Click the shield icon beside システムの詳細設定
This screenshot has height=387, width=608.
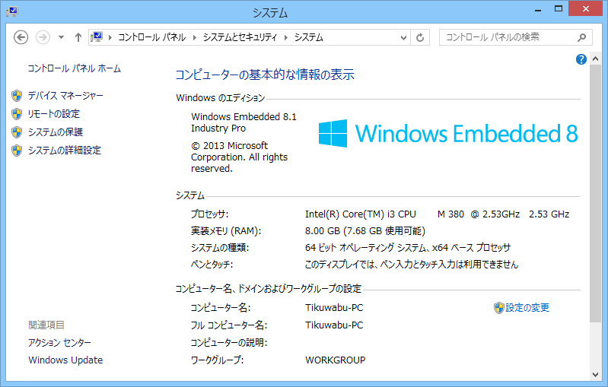click(17, 151)
